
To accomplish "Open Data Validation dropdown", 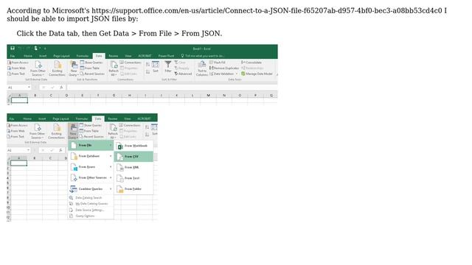I will tap(223, 74).
